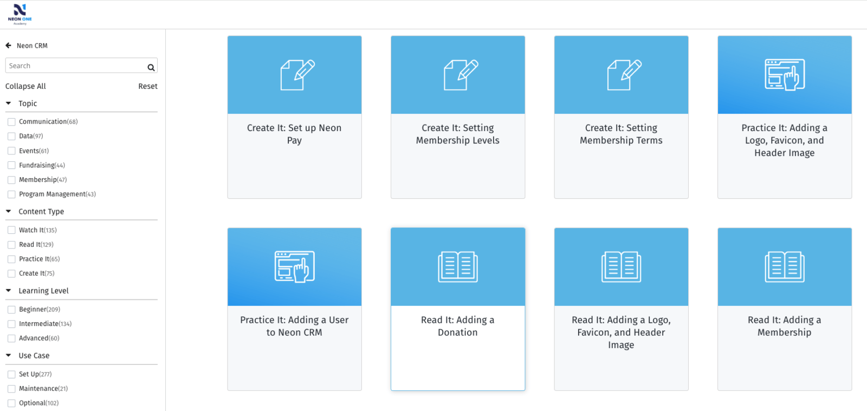Click Collapse All filters
867x411 pixels.
tap(25, 86)
